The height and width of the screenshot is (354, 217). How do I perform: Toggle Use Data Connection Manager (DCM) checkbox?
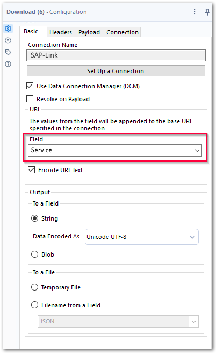(x=30, y=86)
